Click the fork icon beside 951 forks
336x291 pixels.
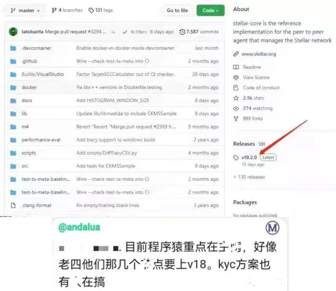pos(236,118)
